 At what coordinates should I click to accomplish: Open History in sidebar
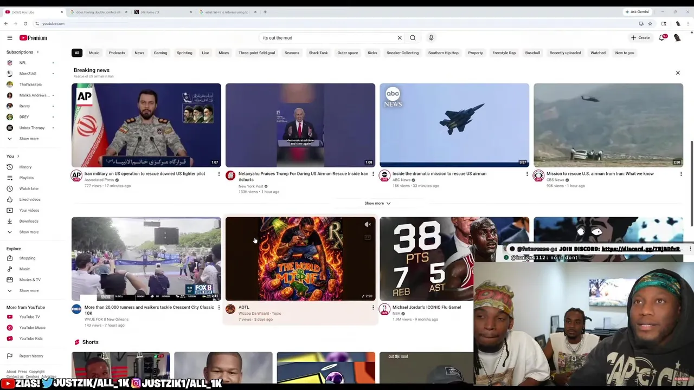point(25,167)
